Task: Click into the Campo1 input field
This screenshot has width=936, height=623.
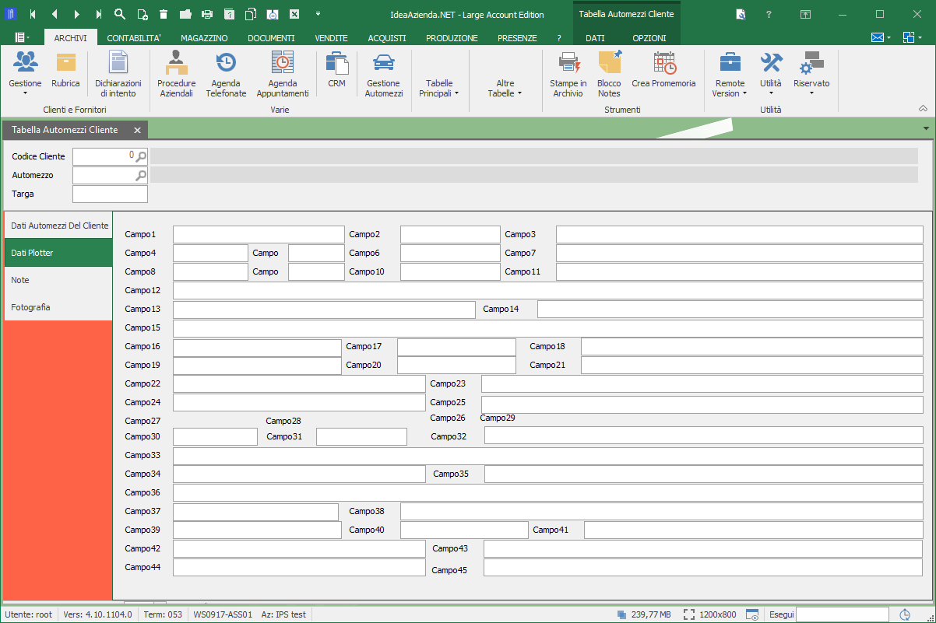Action: pyautogui.click(x=259, y=234)
